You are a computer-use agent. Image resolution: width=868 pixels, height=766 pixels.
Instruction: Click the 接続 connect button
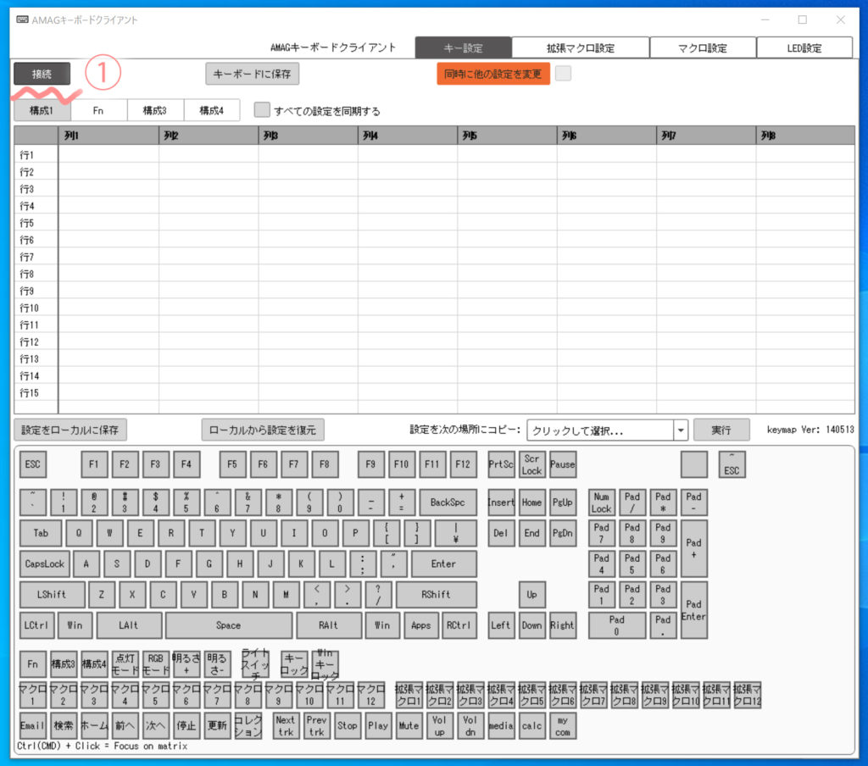coord(42,74)
